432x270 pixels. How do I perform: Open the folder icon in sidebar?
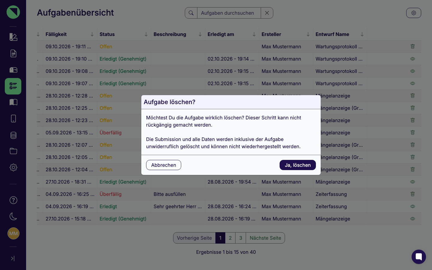click(13, 151)
